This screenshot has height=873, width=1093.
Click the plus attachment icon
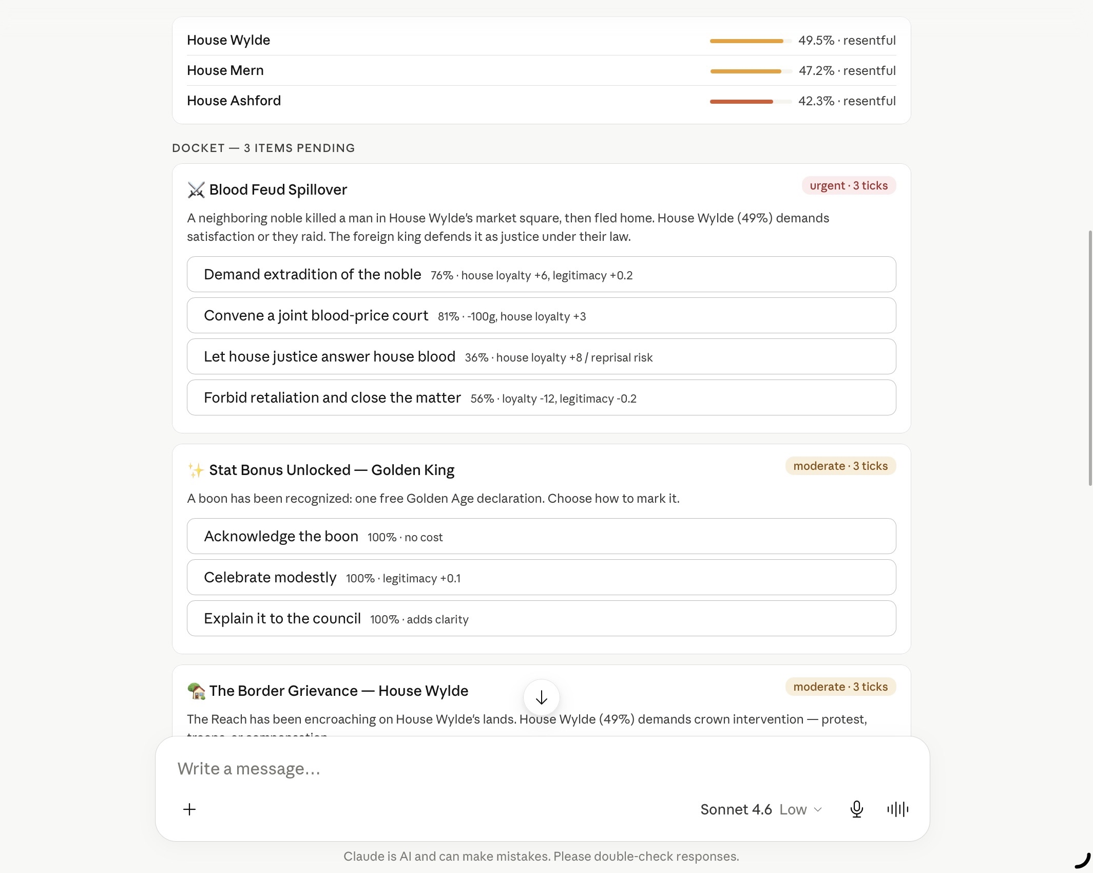click(189, 809)
